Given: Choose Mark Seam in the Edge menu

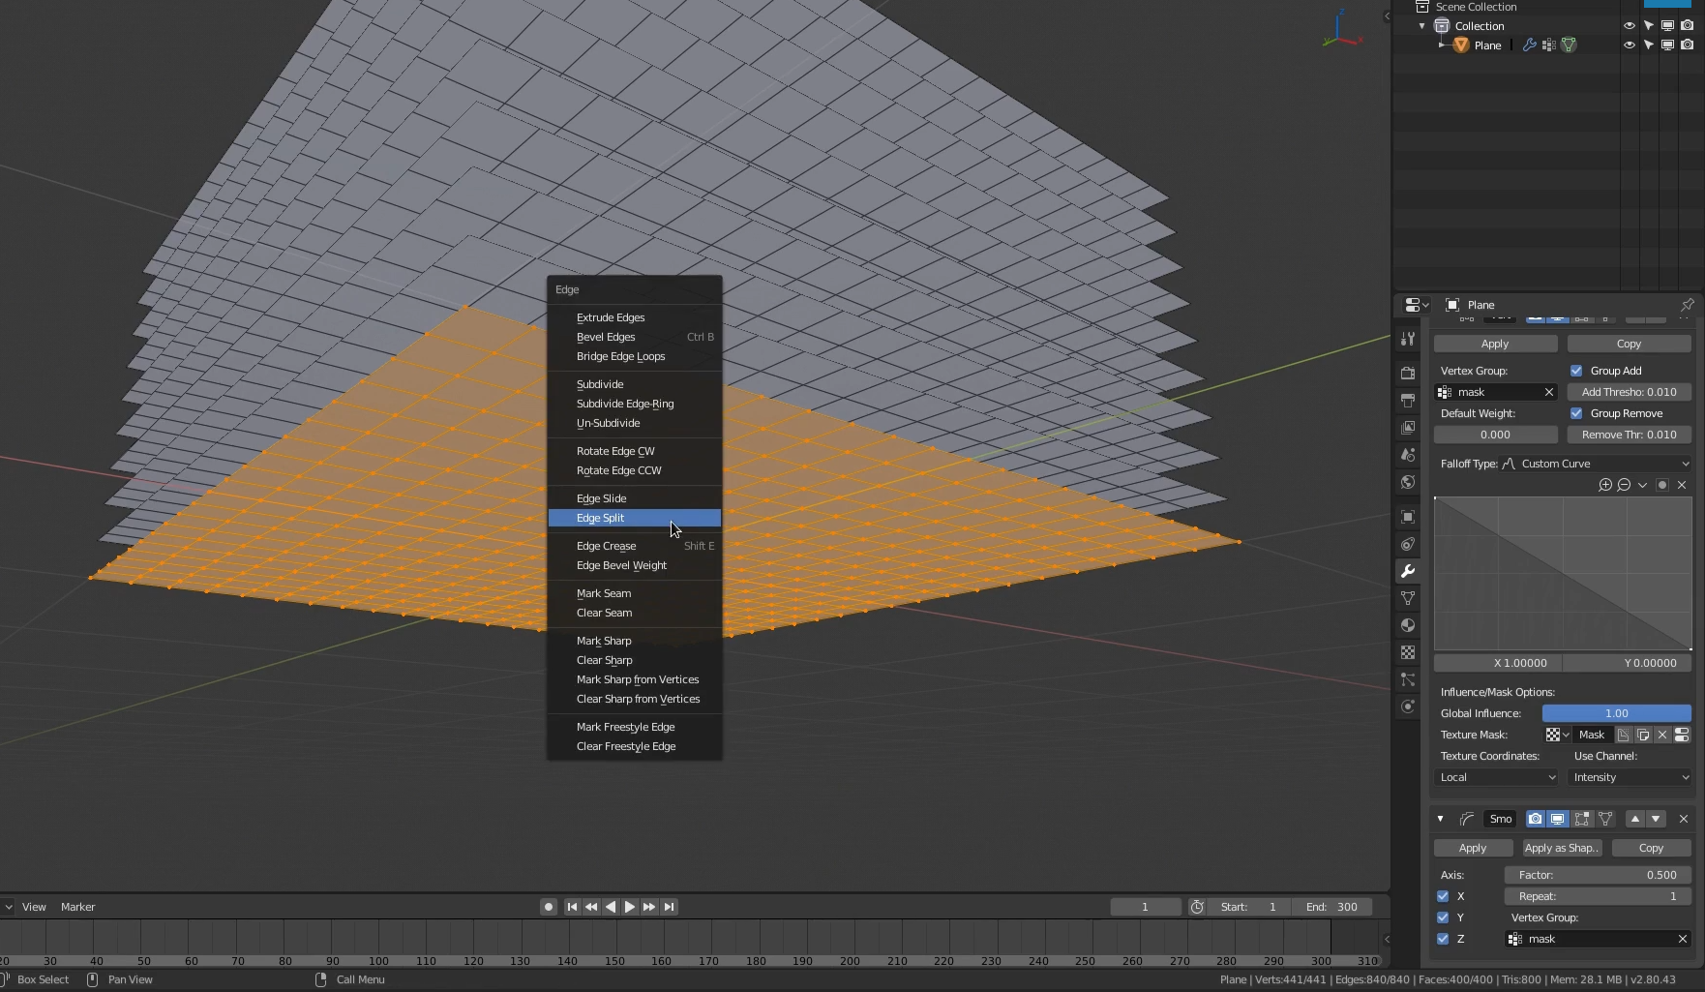Looking at the screenshot, I should click(x=603, y=593).
